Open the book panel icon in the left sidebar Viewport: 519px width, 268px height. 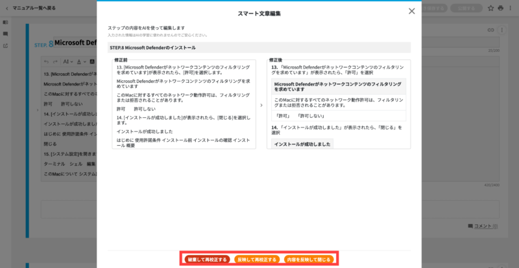[5, 23]
